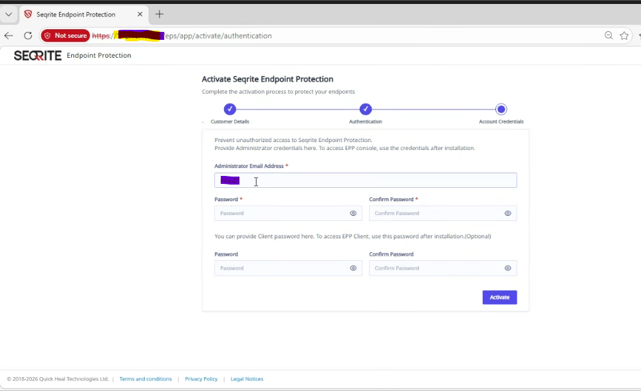
Task: Bookmark the page using the star icon
Action: click(624, 36)
